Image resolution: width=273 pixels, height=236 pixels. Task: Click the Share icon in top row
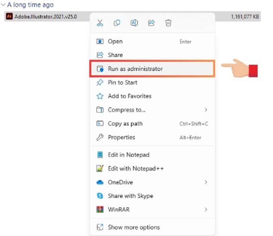[x=151, y=23]
